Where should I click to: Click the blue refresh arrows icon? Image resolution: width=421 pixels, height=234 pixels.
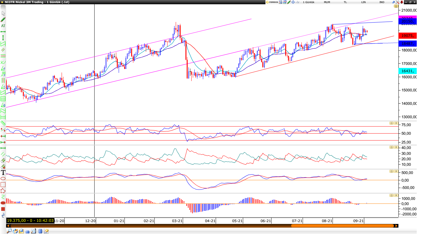(x=3, y=215)
